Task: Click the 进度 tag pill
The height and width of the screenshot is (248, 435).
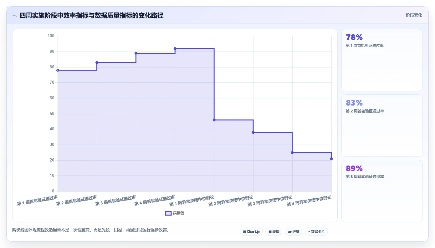Action: (294, 231)
